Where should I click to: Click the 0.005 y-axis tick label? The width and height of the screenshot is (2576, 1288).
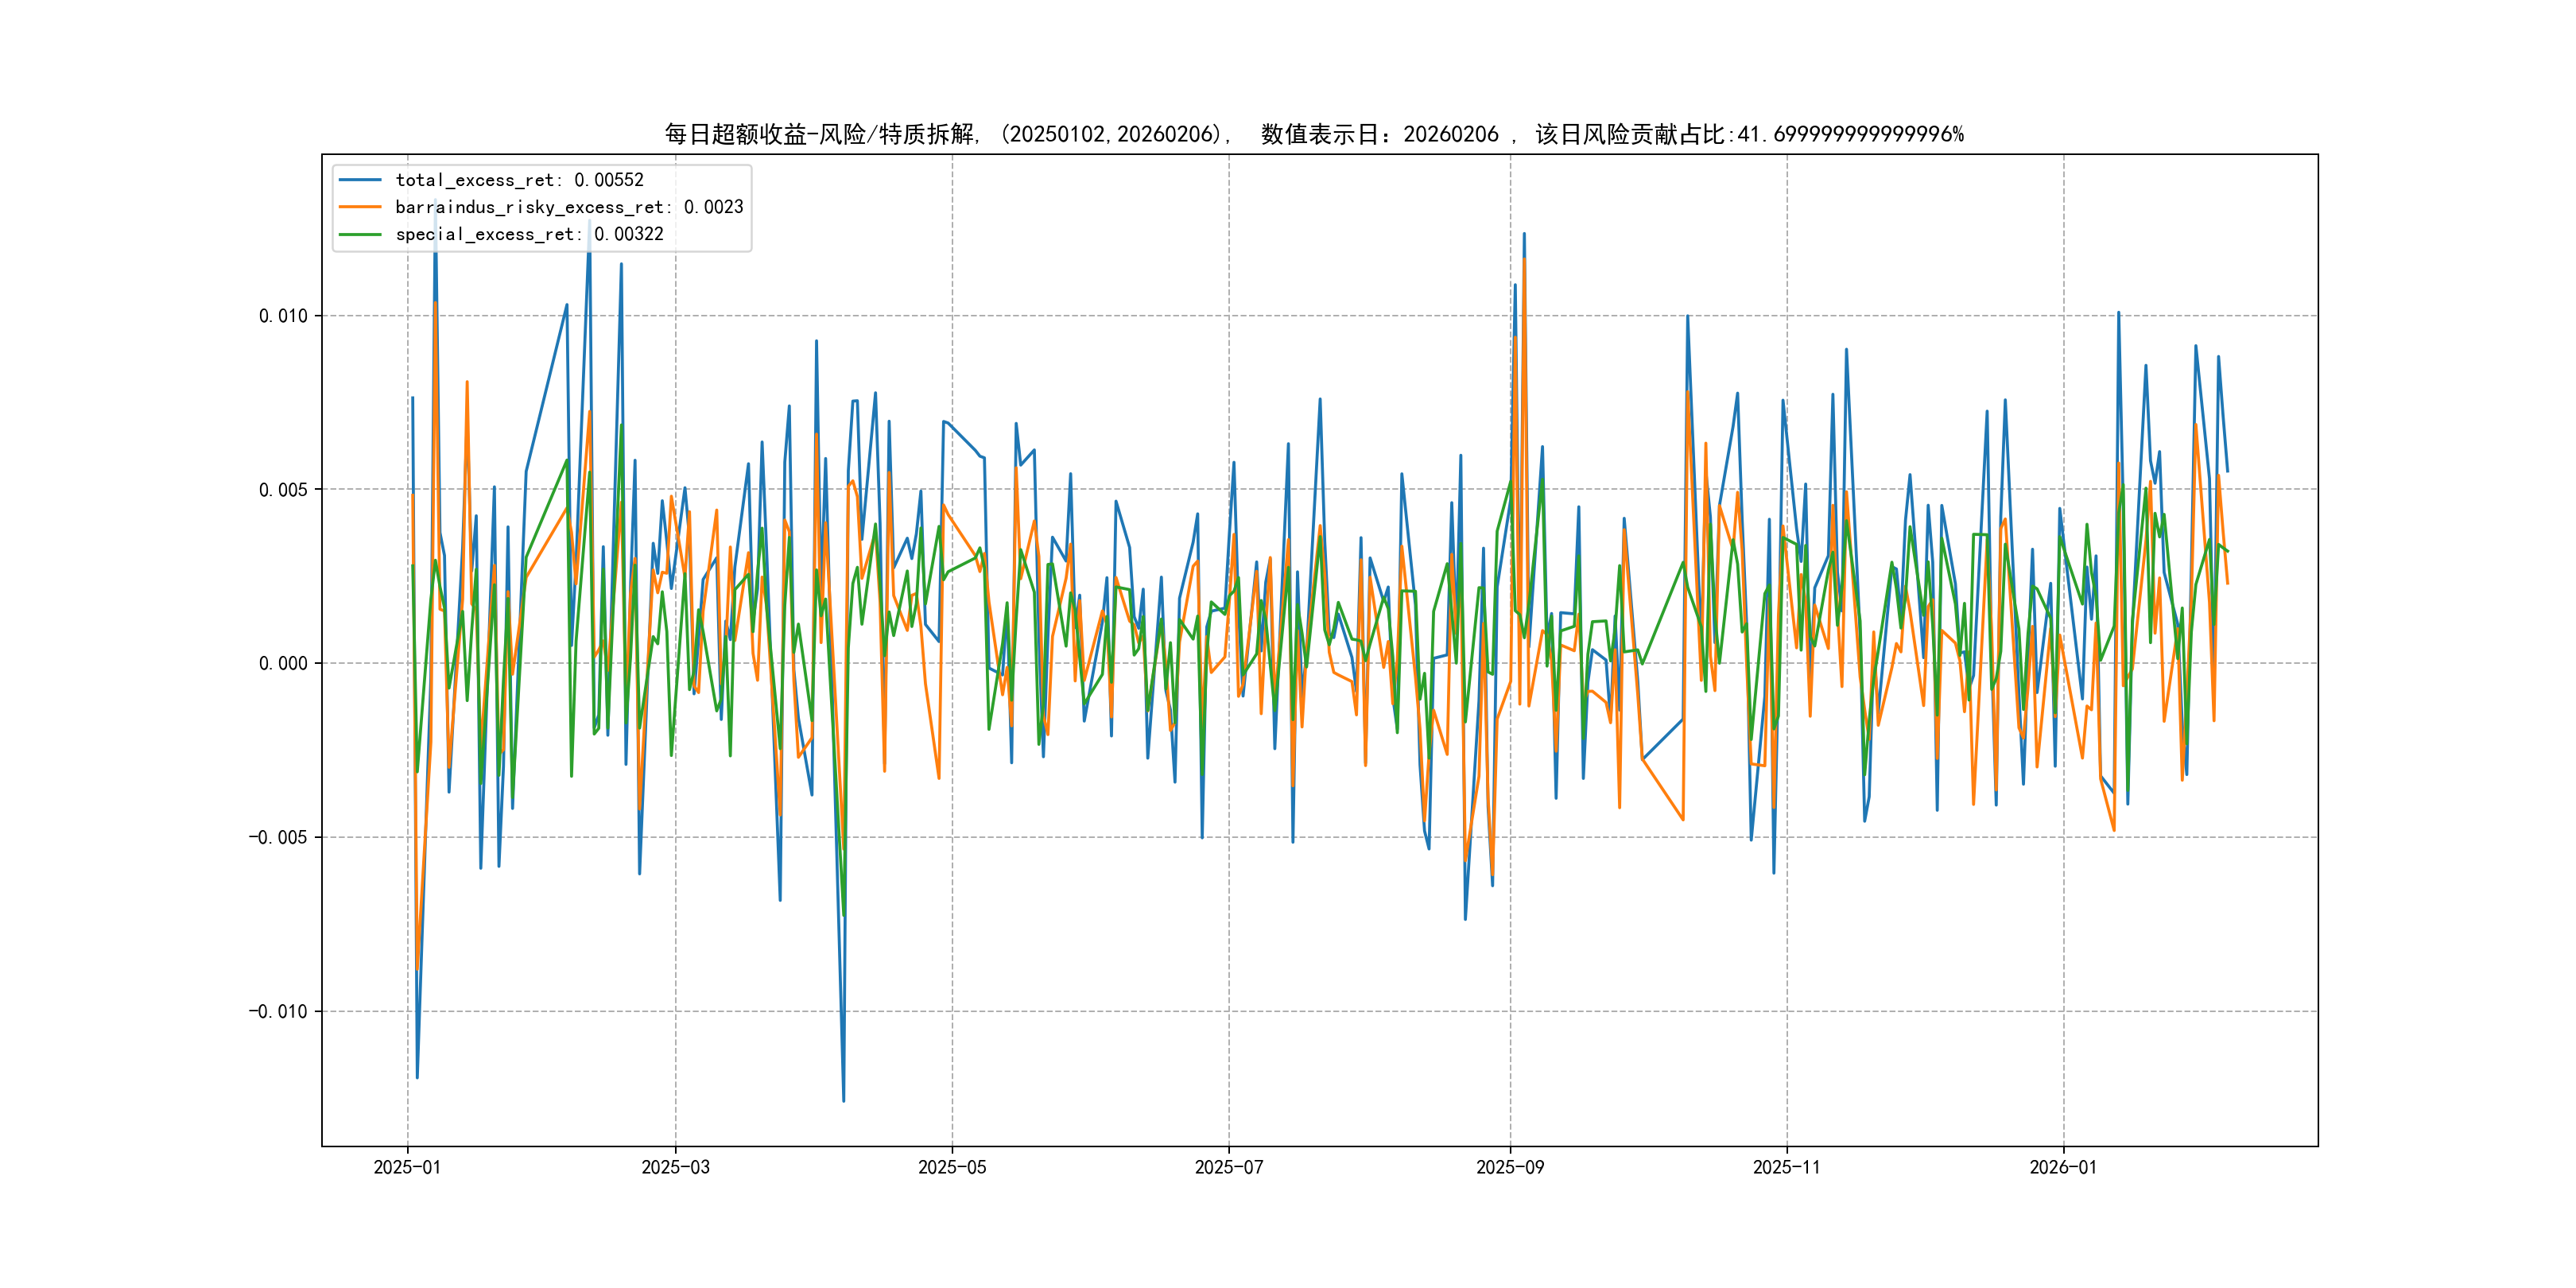[283, 490]
